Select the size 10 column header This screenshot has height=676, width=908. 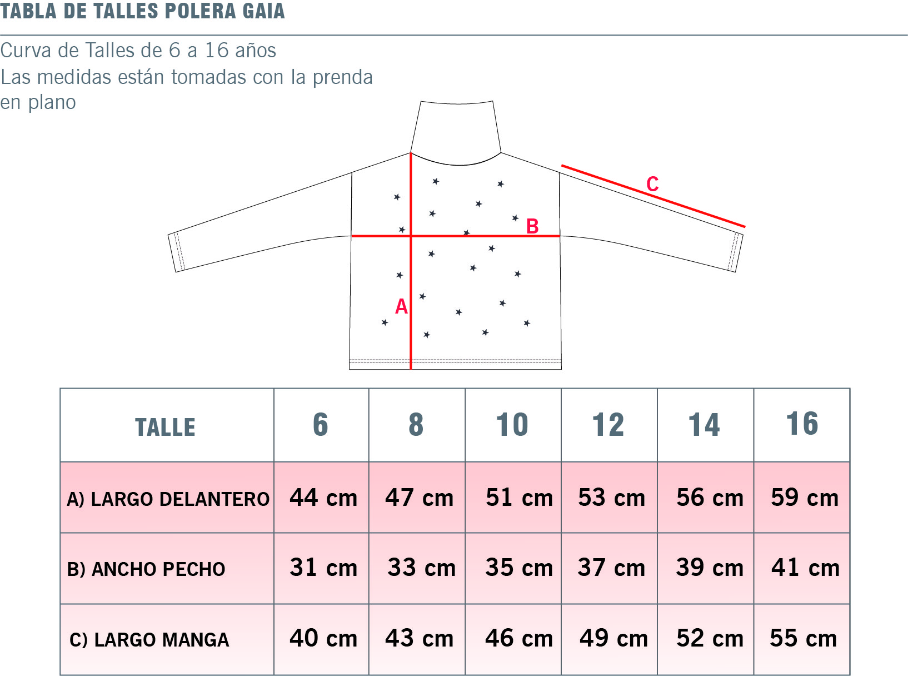(512, 425)
